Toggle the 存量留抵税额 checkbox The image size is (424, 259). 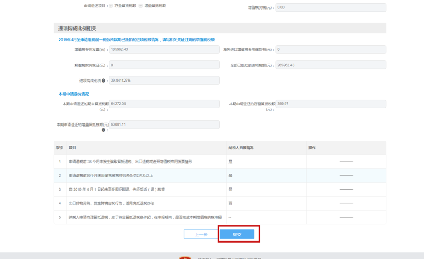(x=111, y=6)
